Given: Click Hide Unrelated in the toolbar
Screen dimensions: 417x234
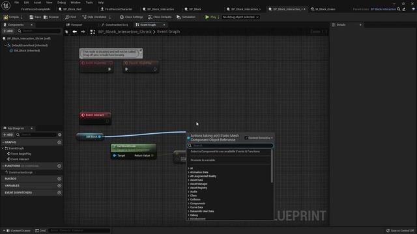Looking at the screenshot, I should coord(94,17).
